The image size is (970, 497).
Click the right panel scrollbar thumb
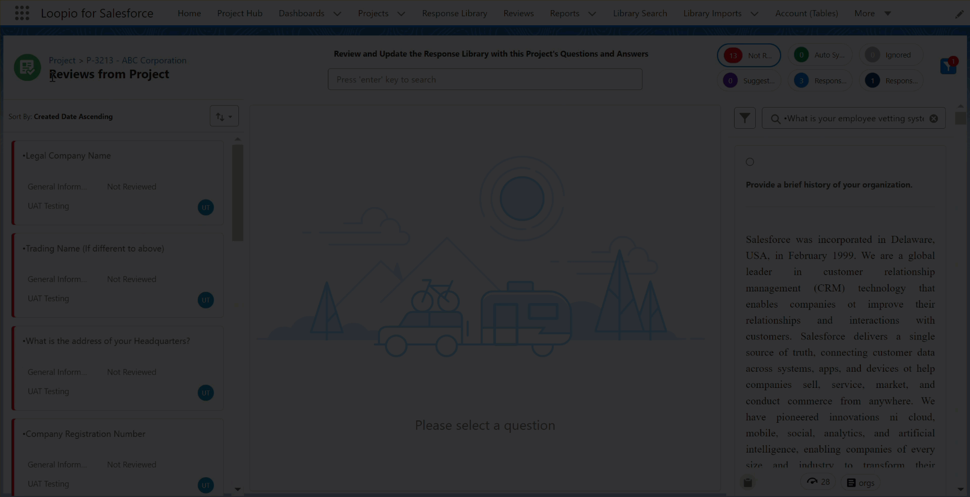coord(960,118)
